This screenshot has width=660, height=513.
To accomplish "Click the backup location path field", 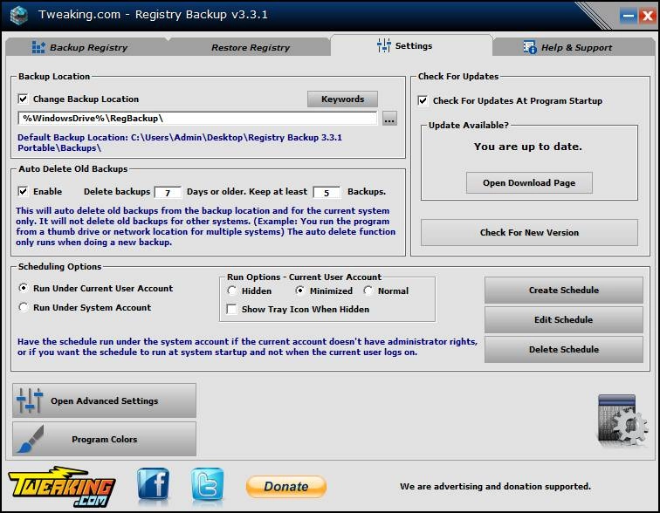I will [197, 118].
